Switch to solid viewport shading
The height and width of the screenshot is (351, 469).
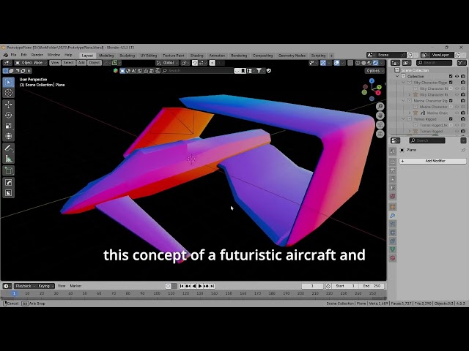363,63
